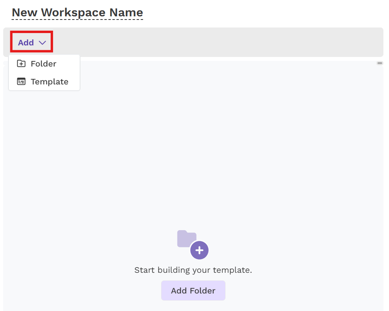Click the small gray scrollbar handle
The height and width of the screenshot is (311, 389).
pyautogui.click(x=380, y=63)
